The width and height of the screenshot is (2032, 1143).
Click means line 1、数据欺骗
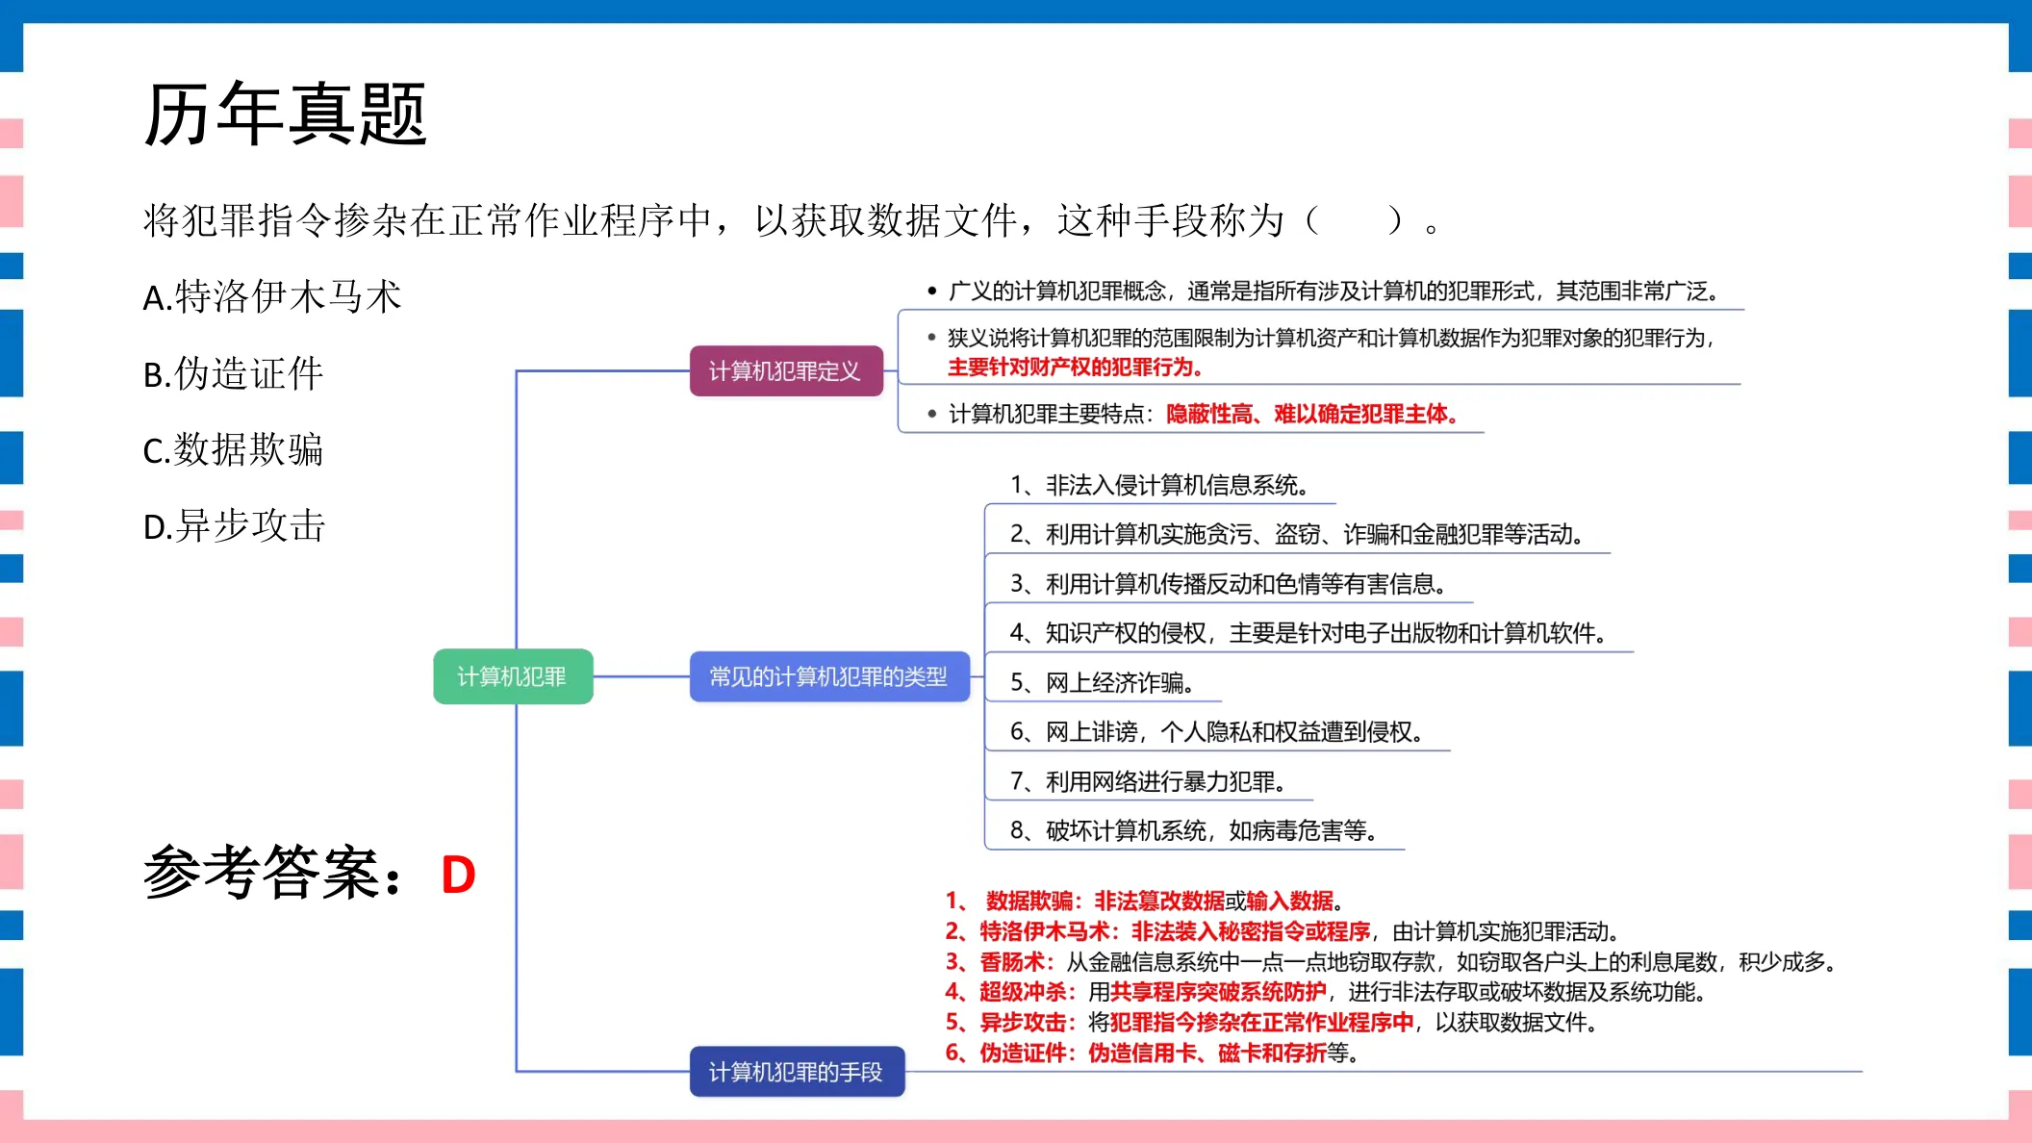pos(1145,901)
